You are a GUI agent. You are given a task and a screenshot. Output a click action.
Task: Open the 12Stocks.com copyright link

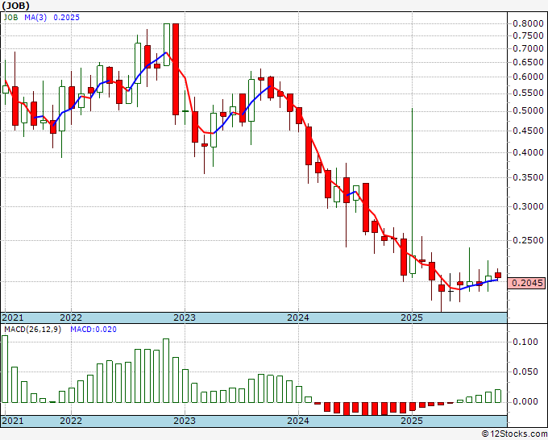point(514,434)
